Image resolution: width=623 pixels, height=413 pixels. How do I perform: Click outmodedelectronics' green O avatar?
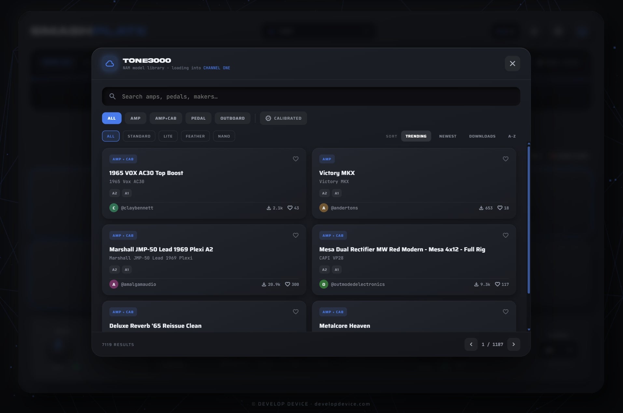324,284
